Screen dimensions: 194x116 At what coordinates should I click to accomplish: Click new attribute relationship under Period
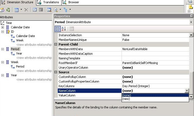coord(34,58)
